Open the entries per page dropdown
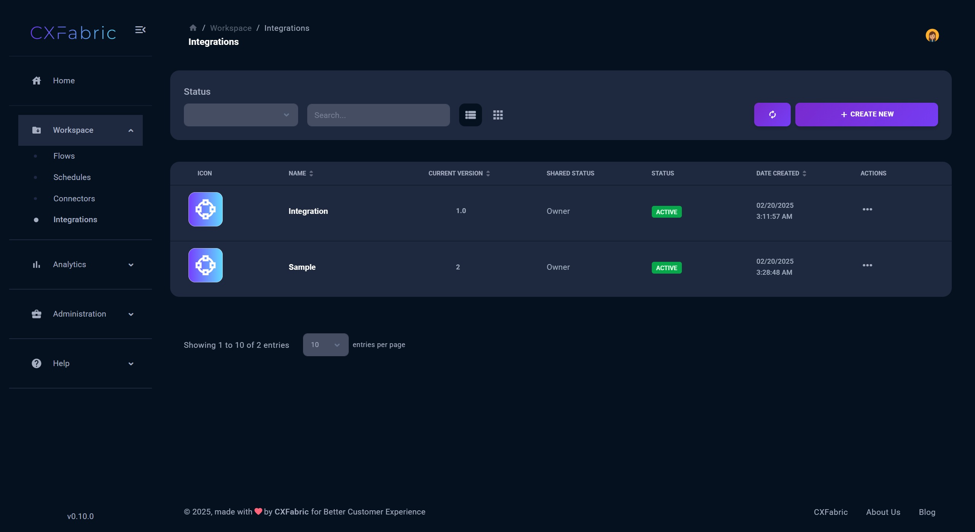The height and width of the screenshot is (532, 975). point(326,345)
